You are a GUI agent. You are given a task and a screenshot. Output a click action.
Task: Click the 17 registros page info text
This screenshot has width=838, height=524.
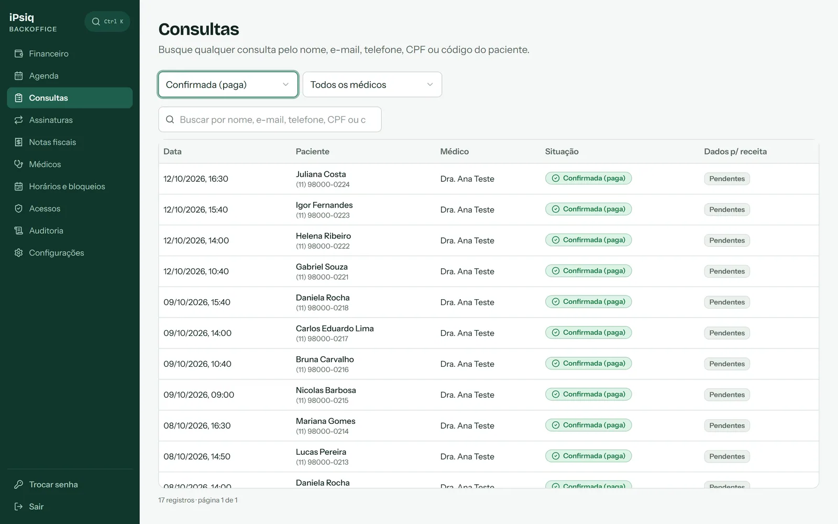click(x=198, y=500)
